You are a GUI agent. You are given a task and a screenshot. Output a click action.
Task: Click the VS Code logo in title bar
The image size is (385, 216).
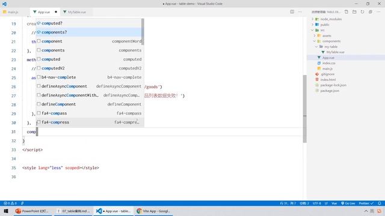(4, 4)
